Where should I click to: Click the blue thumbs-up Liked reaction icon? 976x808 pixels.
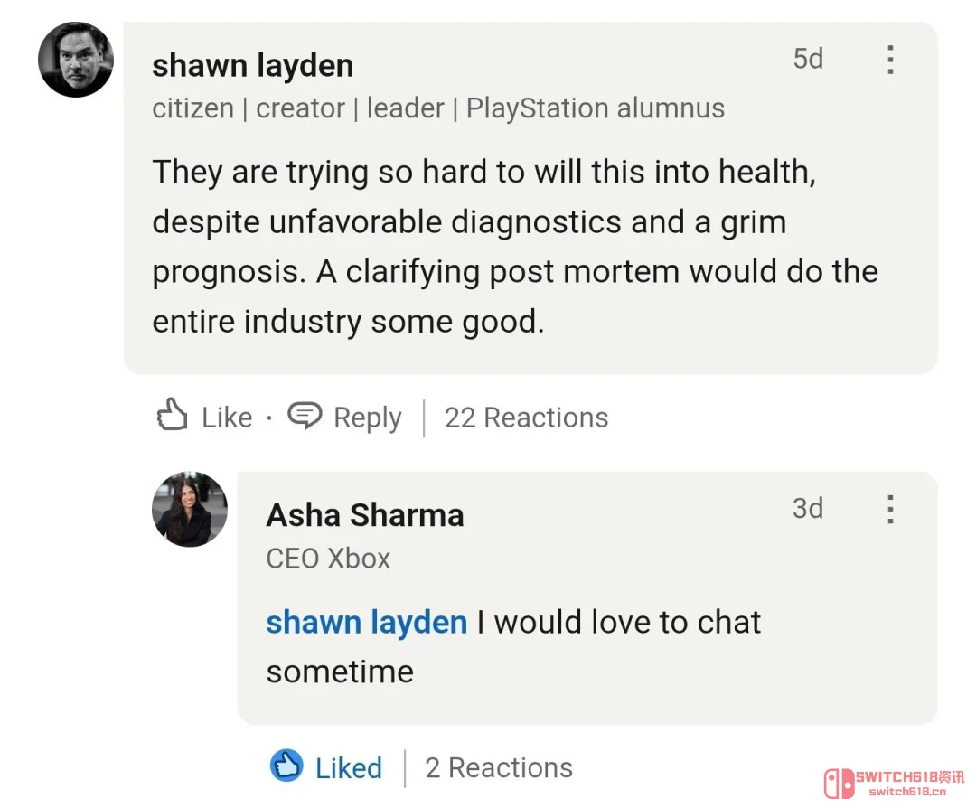[287, 766]
